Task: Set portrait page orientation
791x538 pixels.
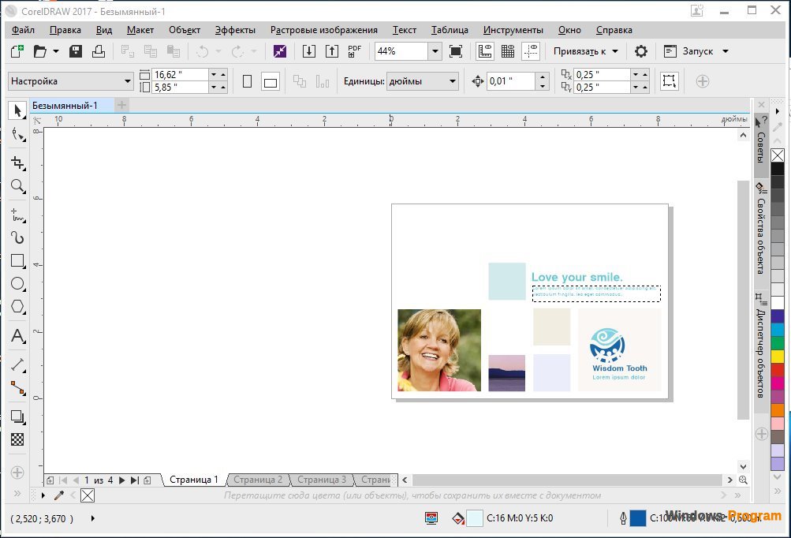Action: tap(247, 81)
